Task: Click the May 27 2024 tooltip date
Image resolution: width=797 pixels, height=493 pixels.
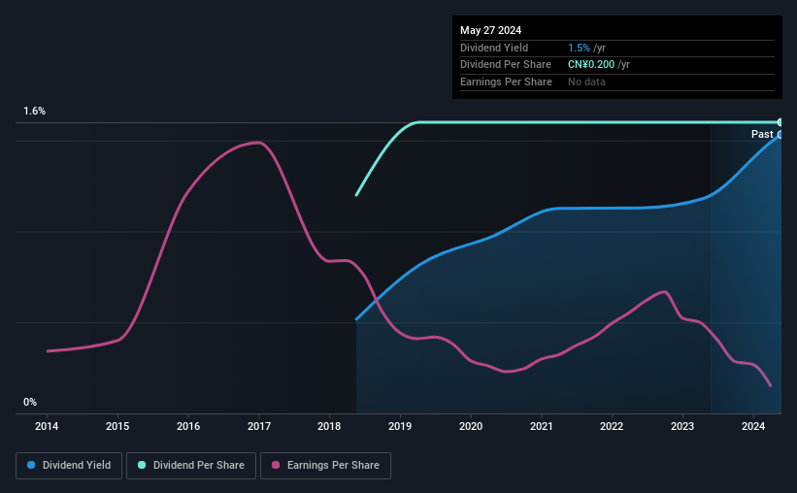Action: (490, 30)
